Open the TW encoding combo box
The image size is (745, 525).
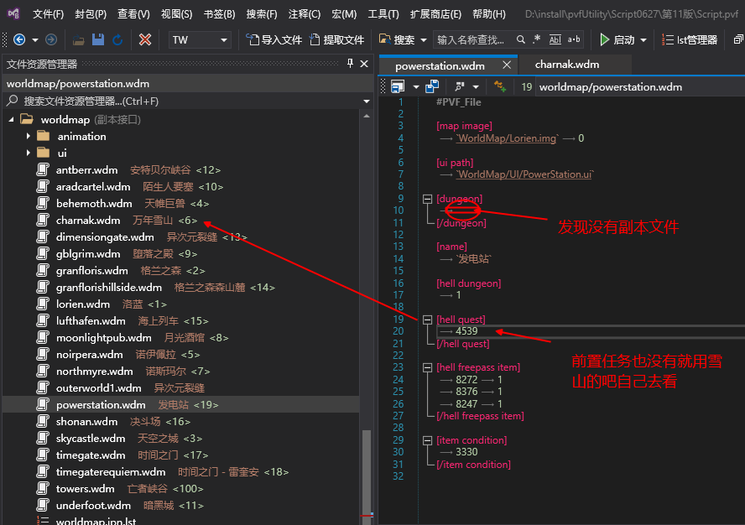pyautogui.click(x=200, y=40)
